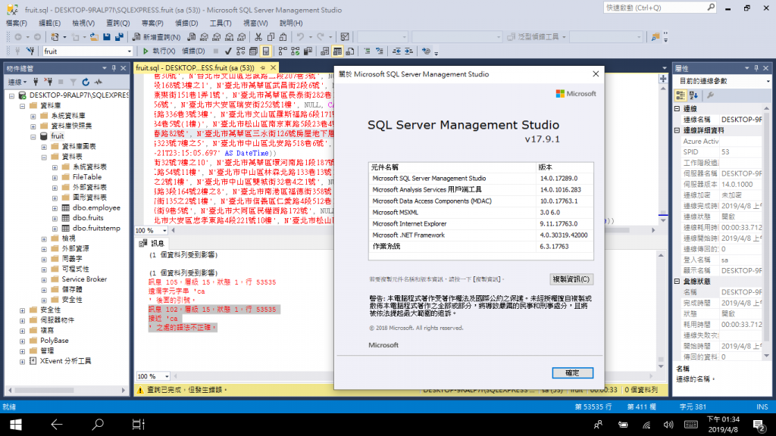The width and height of the screenshot is (776, 436).
Task: Click the MDX query icon
Action: pos(204,37)
